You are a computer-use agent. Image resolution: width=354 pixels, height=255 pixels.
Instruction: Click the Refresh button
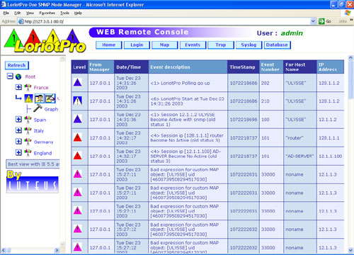tap(17, 65)
